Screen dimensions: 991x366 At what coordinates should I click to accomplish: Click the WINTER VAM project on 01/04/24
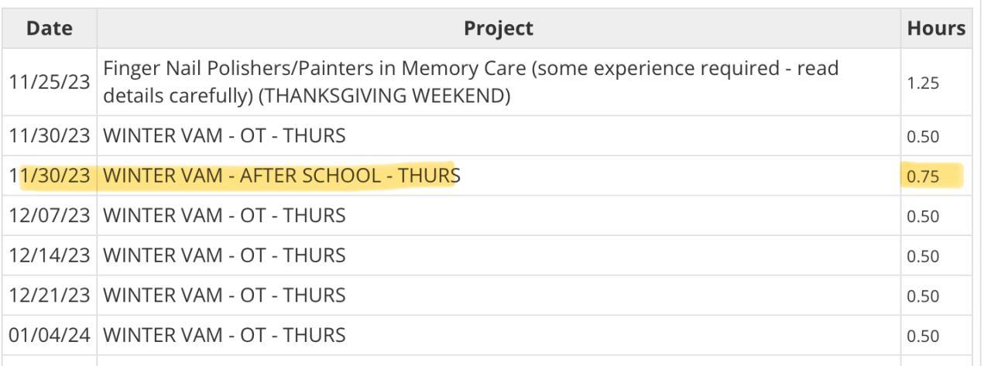click(224, 336)
